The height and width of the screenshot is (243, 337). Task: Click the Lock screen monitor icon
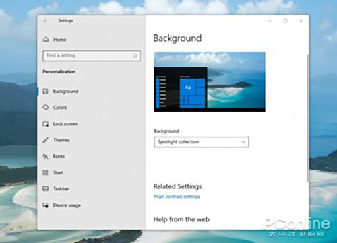(x=46, y=124)
